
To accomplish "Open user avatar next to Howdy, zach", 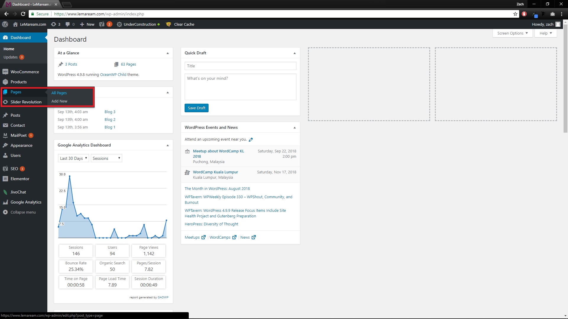I will (x=558, y=24).
